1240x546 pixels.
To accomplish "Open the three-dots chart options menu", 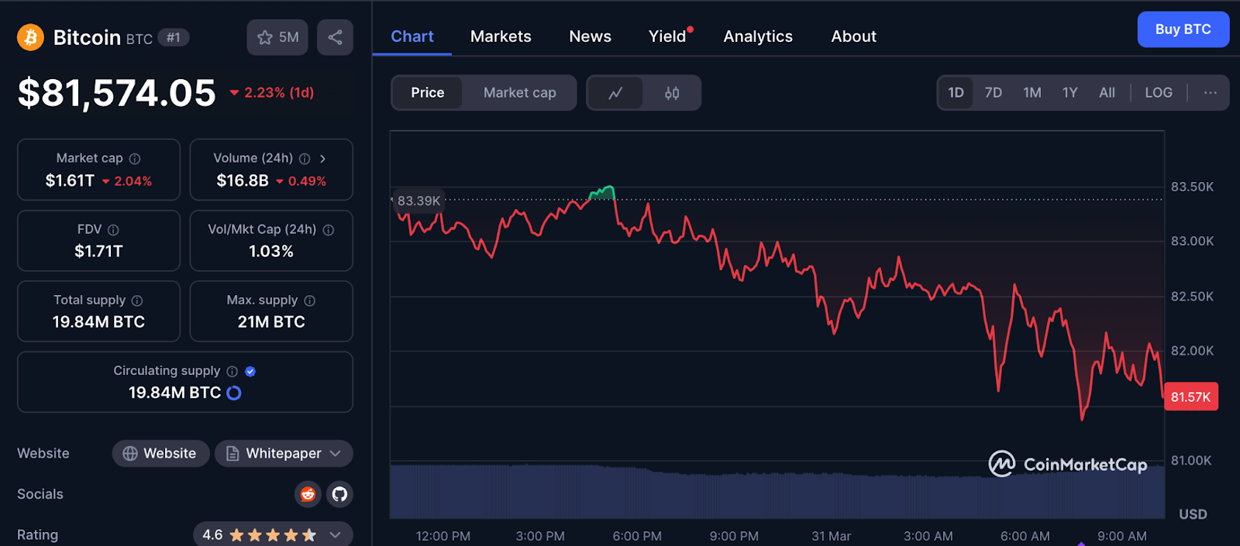I will tap(1210, 93).
